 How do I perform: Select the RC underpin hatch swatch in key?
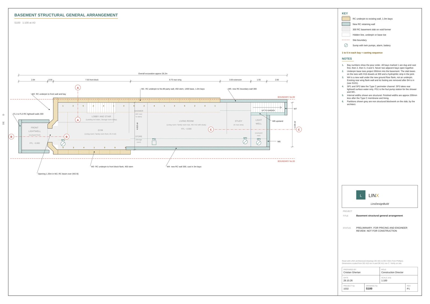tap(346, 19)
